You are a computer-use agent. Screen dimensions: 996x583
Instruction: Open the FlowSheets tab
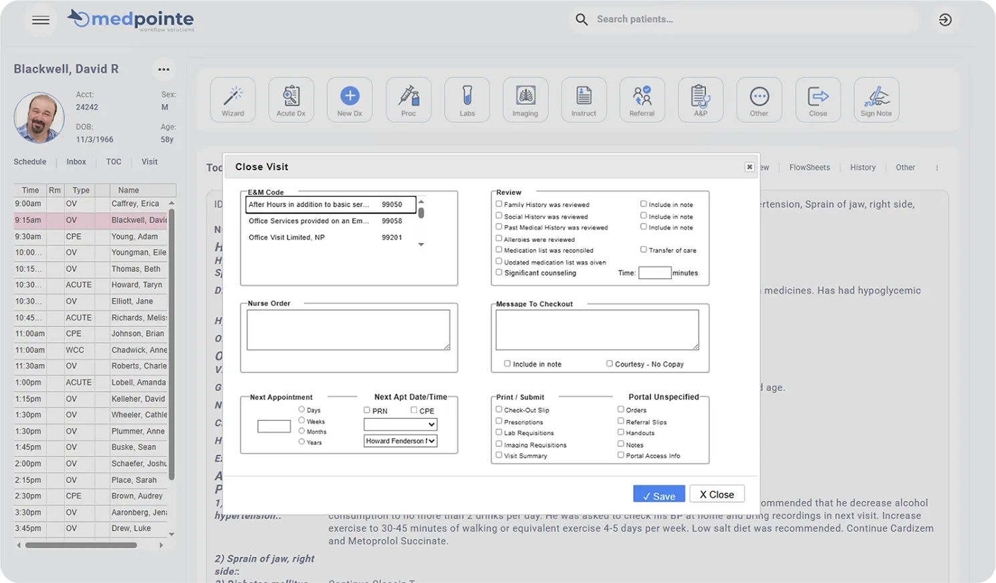pos(810,168)
